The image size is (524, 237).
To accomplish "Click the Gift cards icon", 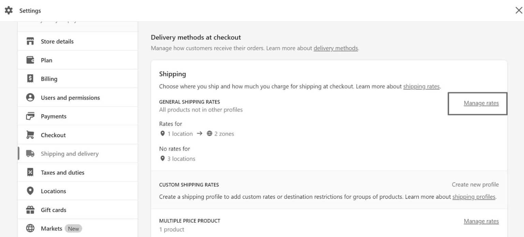I will point(30,210).
